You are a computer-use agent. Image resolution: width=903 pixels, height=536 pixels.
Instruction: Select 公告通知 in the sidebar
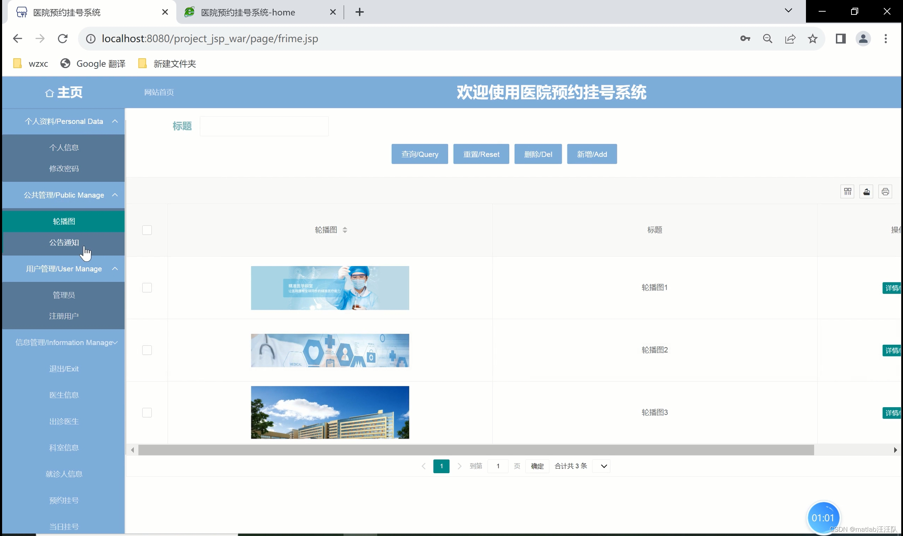coord(64,243)
